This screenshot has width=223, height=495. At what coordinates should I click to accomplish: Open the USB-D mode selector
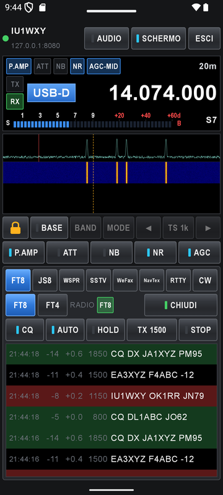point(51,93)
